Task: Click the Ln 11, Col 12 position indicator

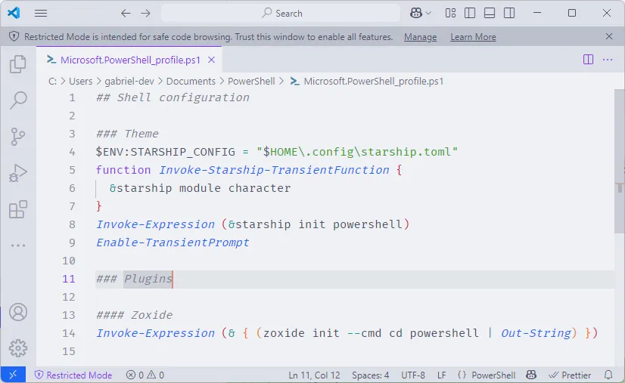Action: click(314, 375)
